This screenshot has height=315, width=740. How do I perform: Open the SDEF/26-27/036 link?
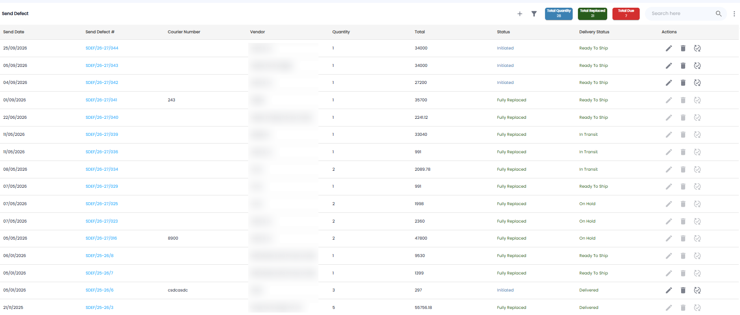102,152
